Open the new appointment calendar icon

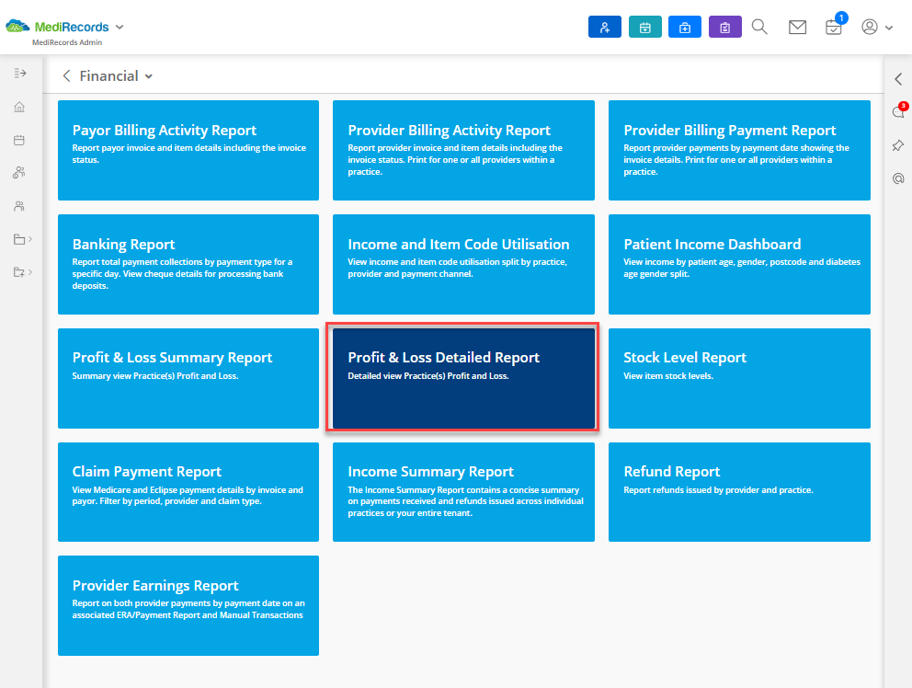(x=645, y=27)
